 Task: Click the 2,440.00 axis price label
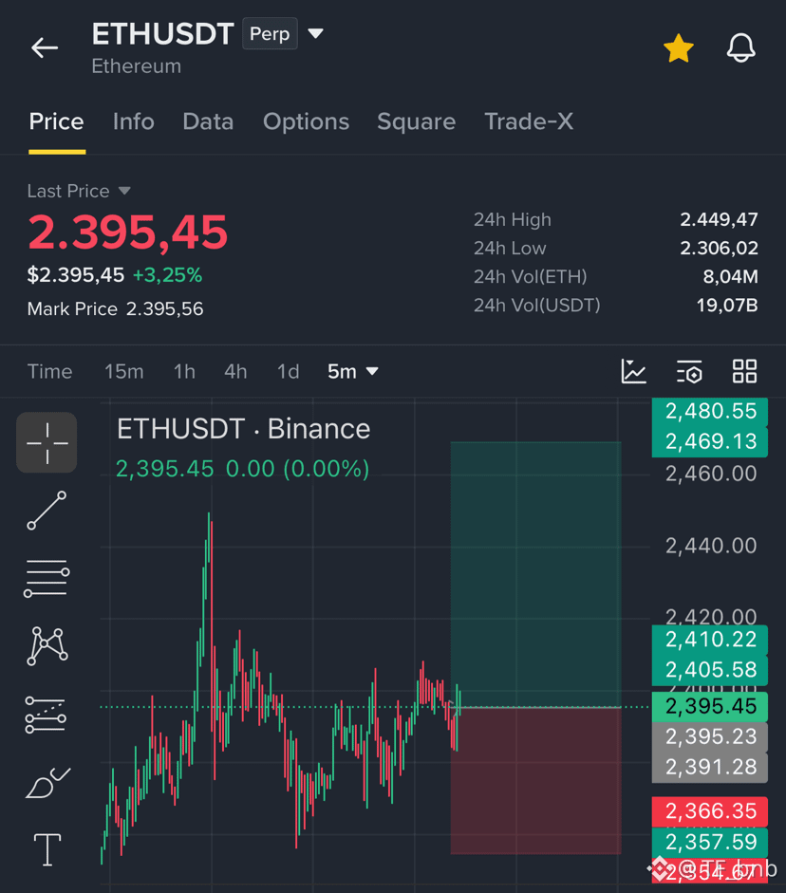click(711, 547)
